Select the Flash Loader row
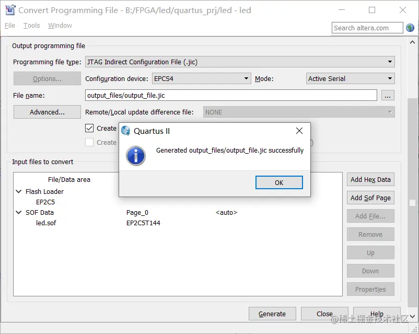This screenshot has width=419, height=334. coord(44,191)
